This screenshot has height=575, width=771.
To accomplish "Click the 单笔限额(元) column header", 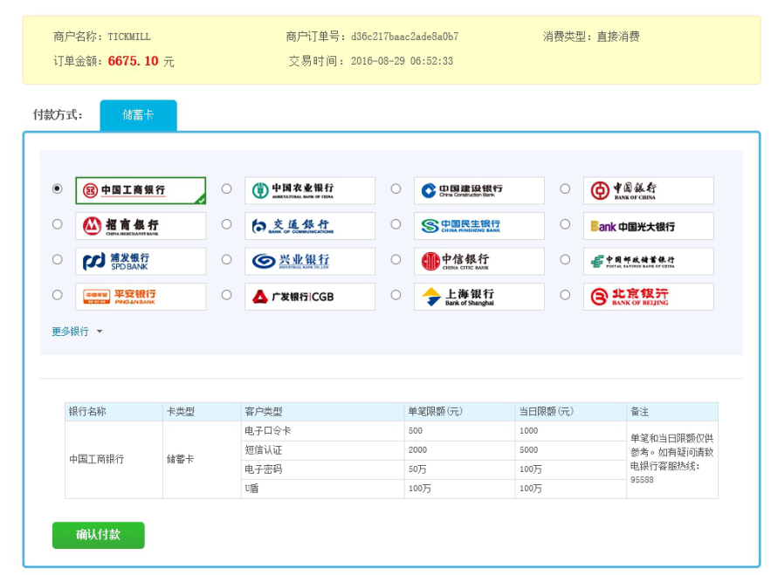I will (460, 412).
